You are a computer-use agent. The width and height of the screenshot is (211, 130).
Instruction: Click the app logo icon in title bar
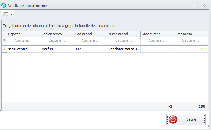coord(4,5)
